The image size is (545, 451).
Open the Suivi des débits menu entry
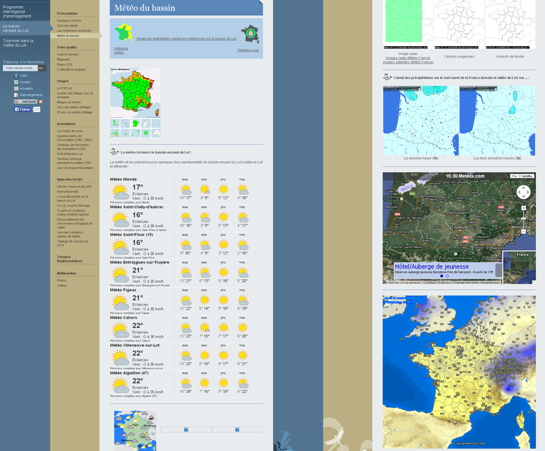point(68,26)
